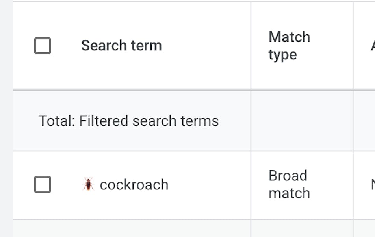Tick the select-all checkbox in table header
375x237 pixels.
point(43,46)
